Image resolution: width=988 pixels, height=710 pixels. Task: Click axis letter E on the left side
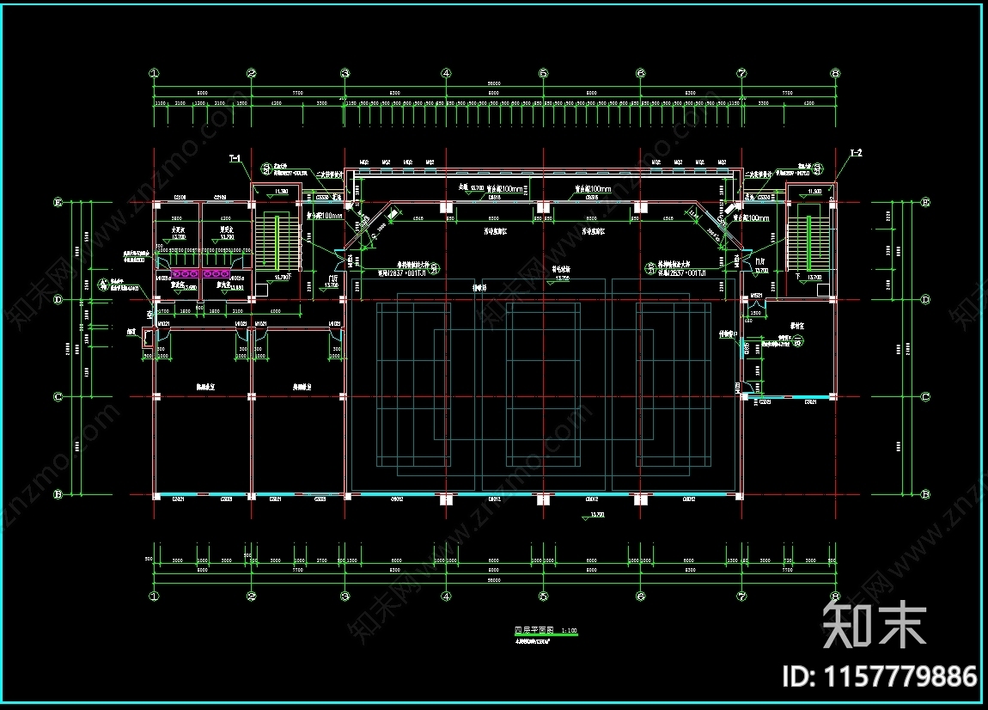pyautogui.click(x=58, y=202)
